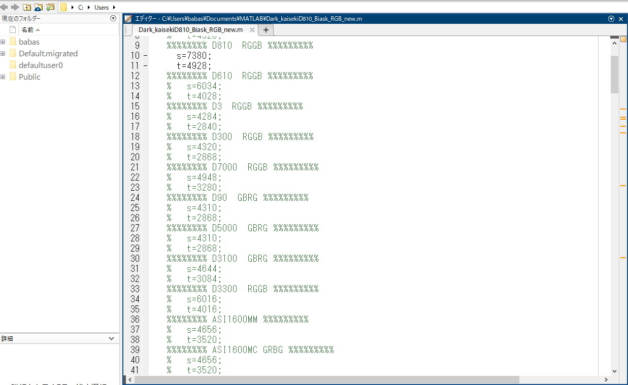Click commented line t=3084;

(x=194, y=279)
